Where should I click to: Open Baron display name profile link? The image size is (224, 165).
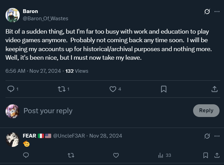[30, 11]
